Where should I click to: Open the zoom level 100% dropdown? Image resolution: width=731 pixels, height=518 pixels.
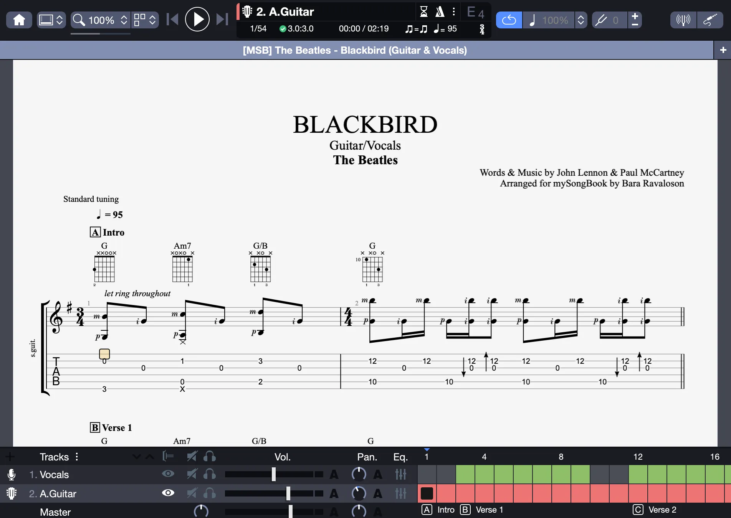tap(101, 20)
